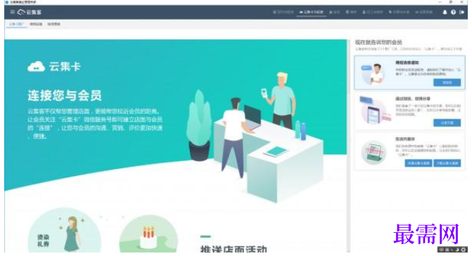Open the hamburger menu beside the 云集客 logo

coord(13,12)
